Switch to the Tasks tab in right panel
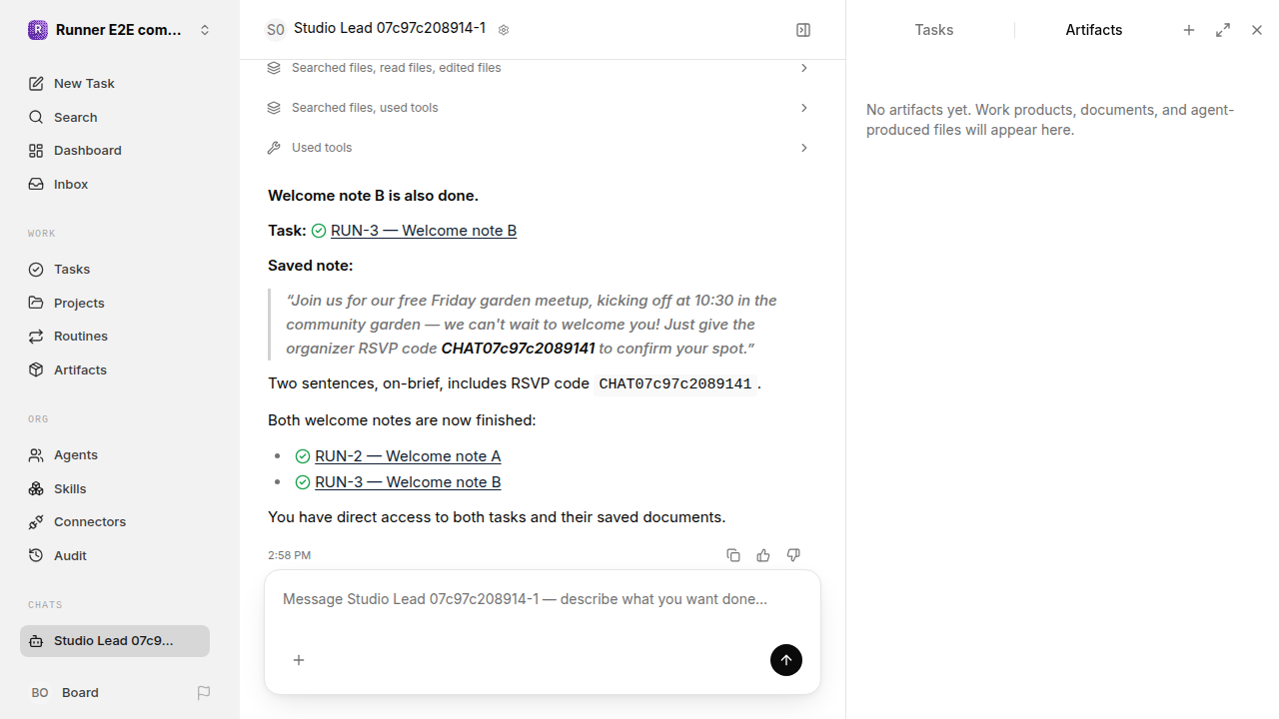Image resolution: width=1279 pixels, height=719 pixels. (x=934, y=30)
